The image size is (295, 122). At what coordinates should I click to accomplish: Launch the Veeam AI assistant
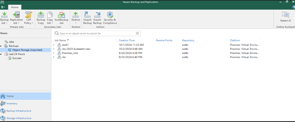point(285,17)
